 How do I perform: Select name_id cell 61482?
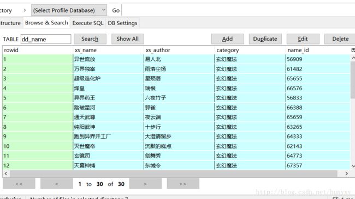click(x=318, y=69)
